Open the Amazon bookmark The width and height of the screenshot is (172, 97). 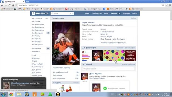(45, 9)
